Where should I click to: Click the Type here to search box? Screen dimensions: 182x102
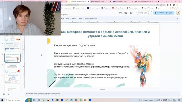[15, 100]
